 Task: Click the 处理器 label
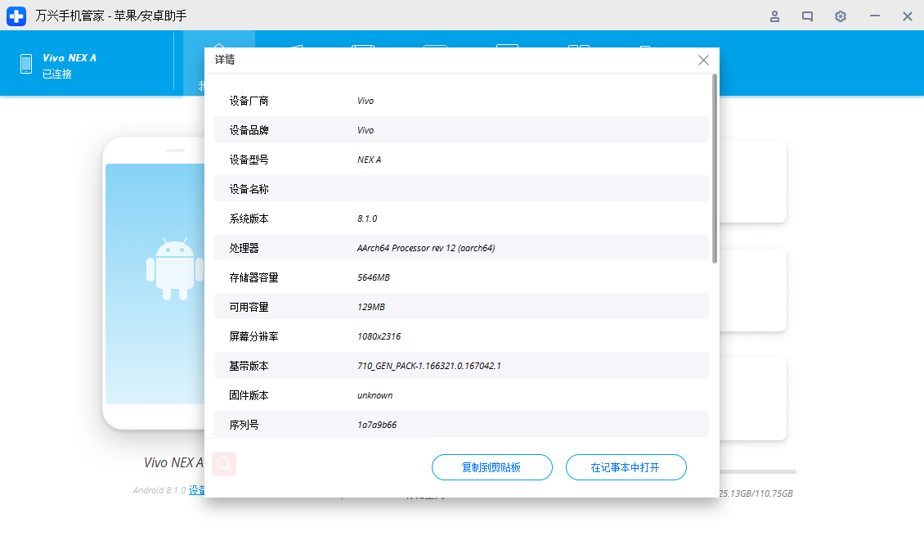pos(244,248)
